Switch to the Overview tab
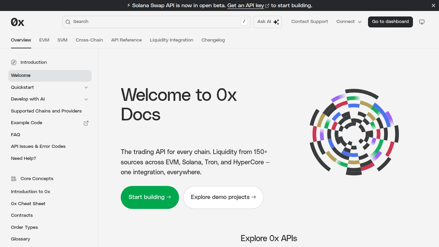The width and height of the screenshot is (439, 247). [21, 40]
